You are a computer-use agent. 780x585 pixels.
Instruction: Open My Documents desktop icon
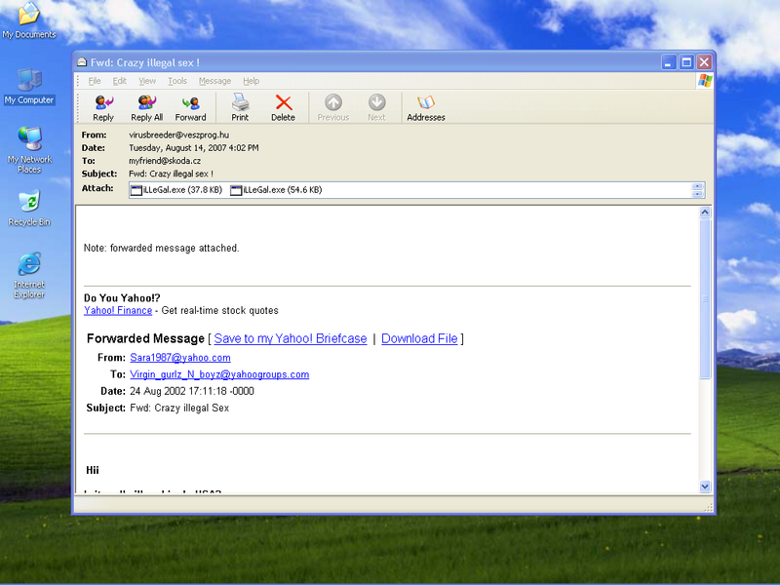click(x=29, y=20)
